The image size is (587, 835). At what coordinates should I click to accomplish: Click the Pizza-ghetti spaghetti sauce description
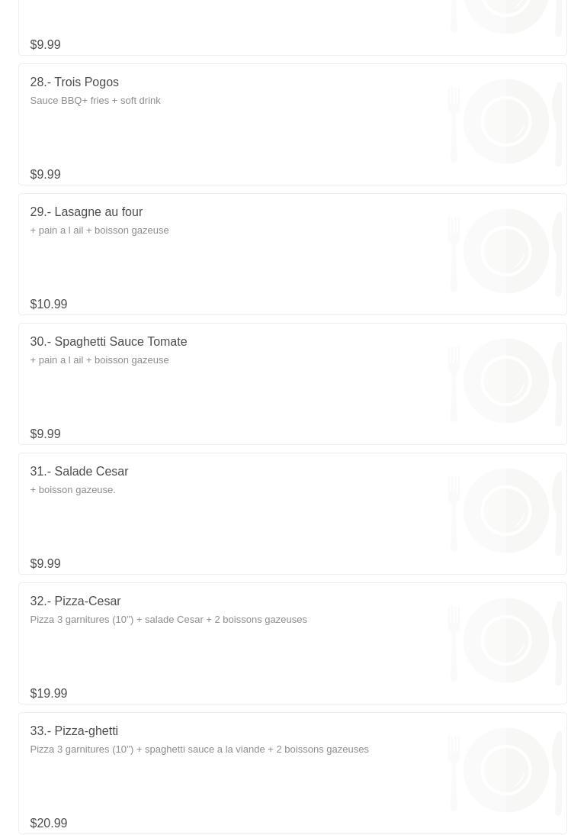(199, 750)
